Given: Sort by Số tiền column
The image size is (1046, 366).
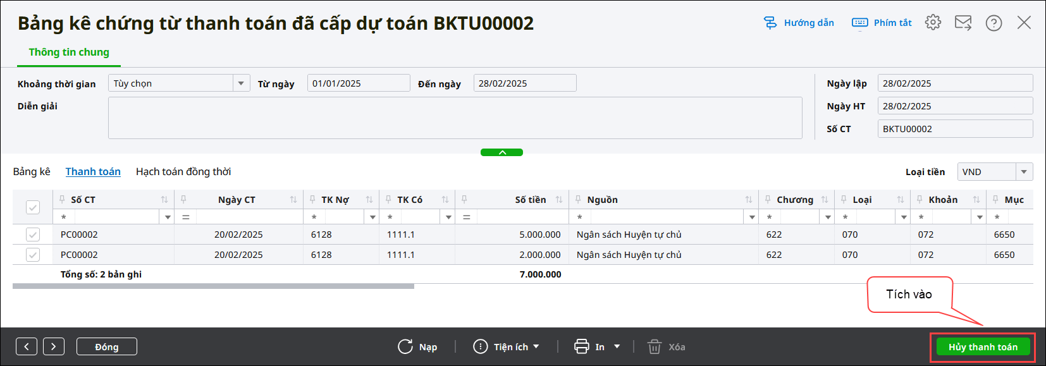Looking at the screenshot, I should pyautogui.click(x=559, y=199).
